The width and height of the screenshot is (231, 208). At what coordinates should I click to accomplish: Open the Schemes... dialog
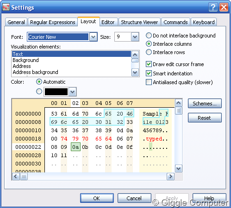[x=205, y=104]
